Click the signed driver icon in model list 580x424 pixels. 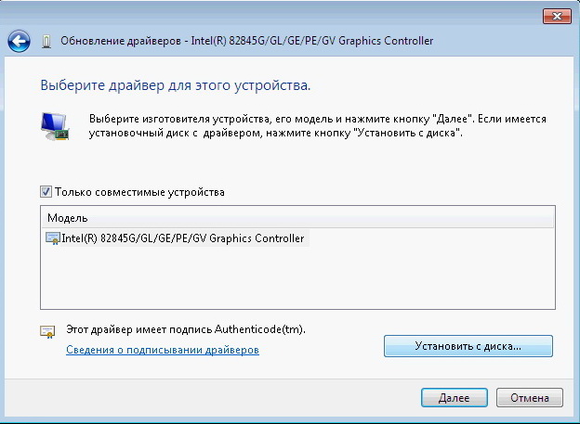point(53,238)
